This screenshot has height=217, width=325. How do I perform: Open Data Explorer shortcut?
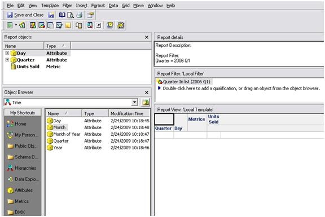coord(23,179)
